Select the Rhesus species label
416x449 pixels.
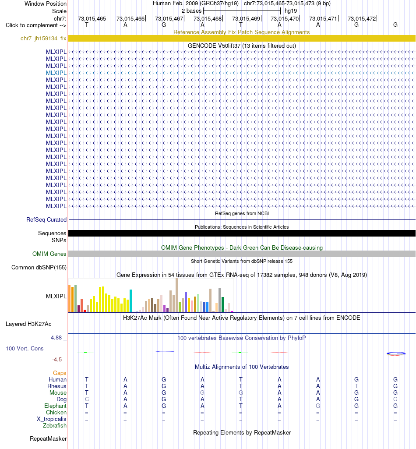pyautogui.click(x=57, y=386)
